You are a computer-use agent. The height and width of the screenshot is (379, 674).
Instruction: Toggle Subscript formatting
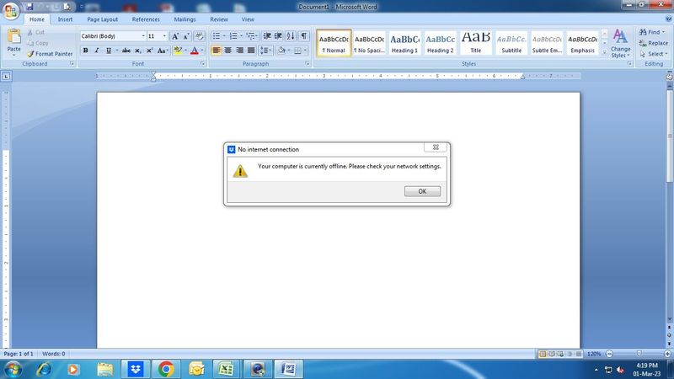coord(137,51)
